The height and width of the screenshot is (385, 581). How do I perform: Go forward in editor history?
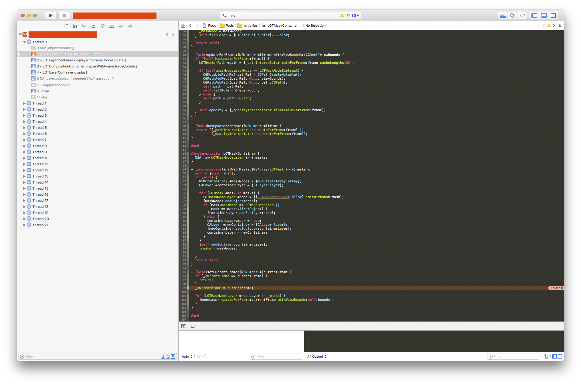tap(197, 26)
